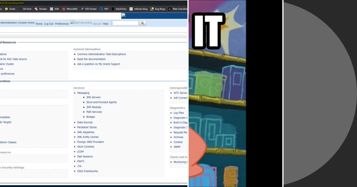Open Common Administration Task Descriptions link
Screen dimensions: 357x187
point(101,54)
